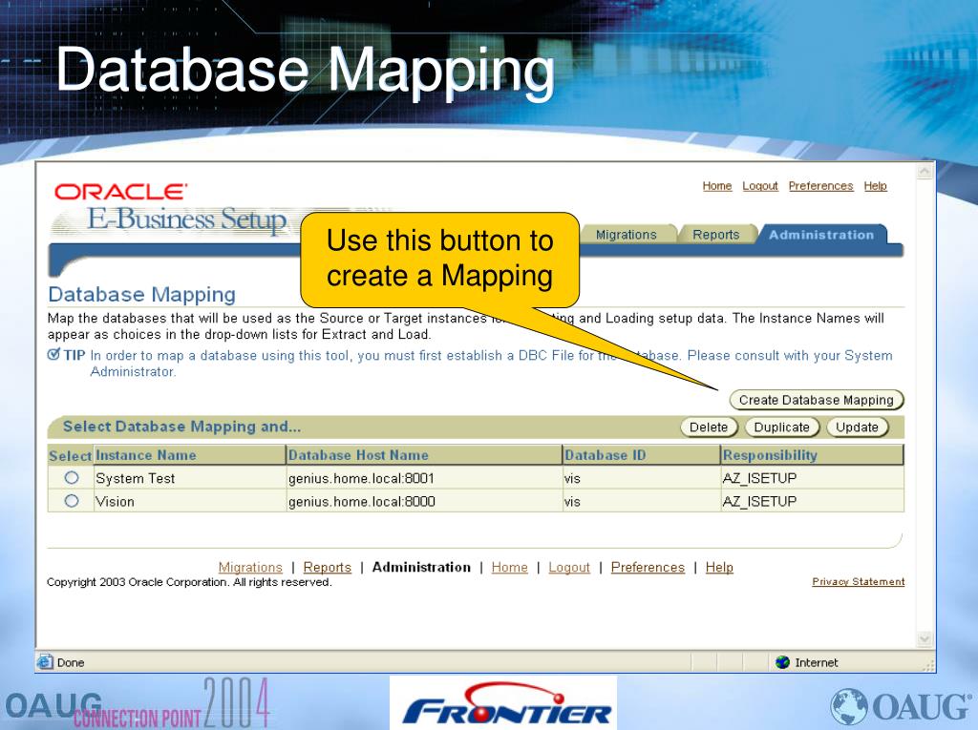The height and width of the screenshot is (730, 978).
Task: Click the Create Database Mapping button
Action: pyautogui.click(x=817, y=400)
